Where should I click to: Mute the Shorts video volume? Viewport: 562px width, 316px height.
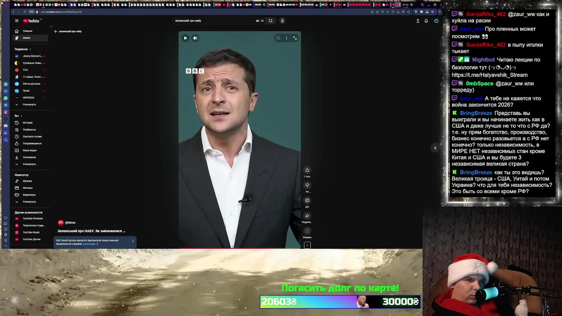click(x=195, y=38)
